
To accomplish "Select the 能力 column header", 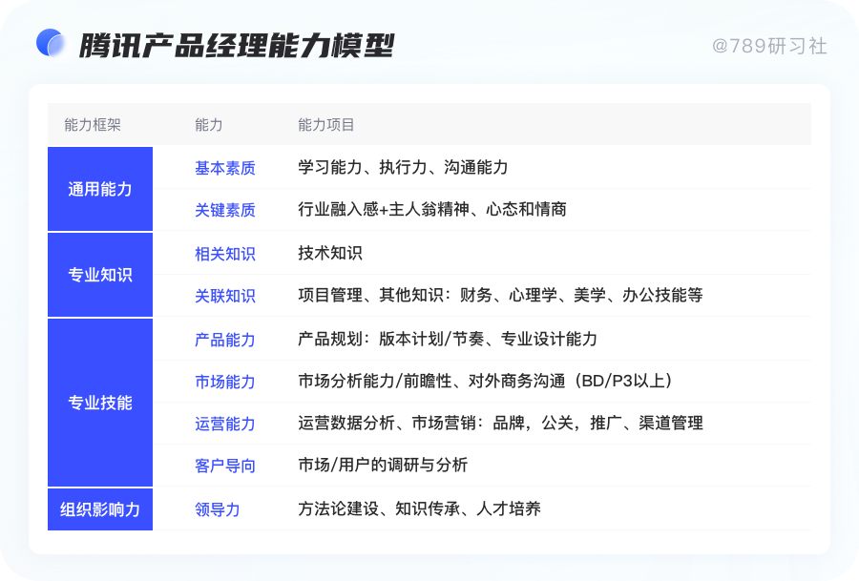I will tap(209, 125).
